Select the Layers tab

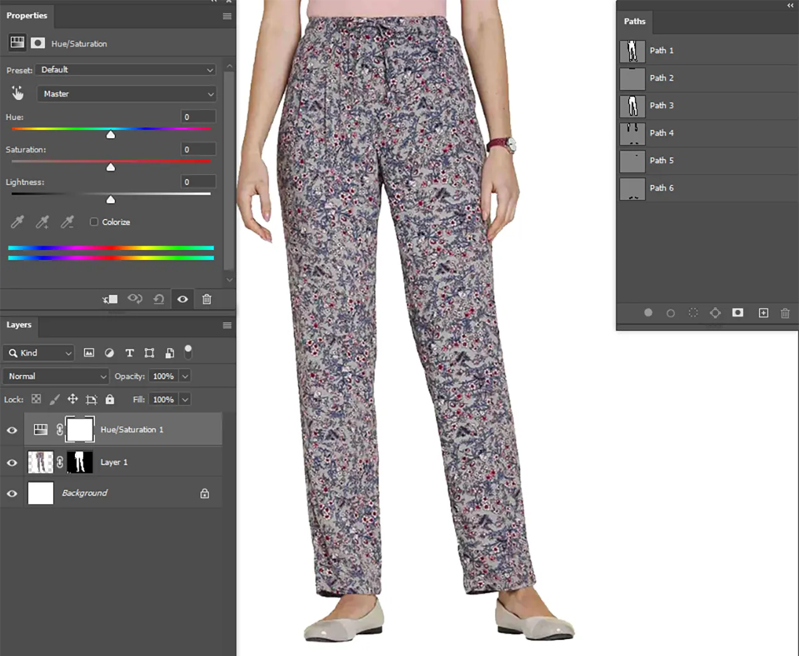tap(19, 325)
